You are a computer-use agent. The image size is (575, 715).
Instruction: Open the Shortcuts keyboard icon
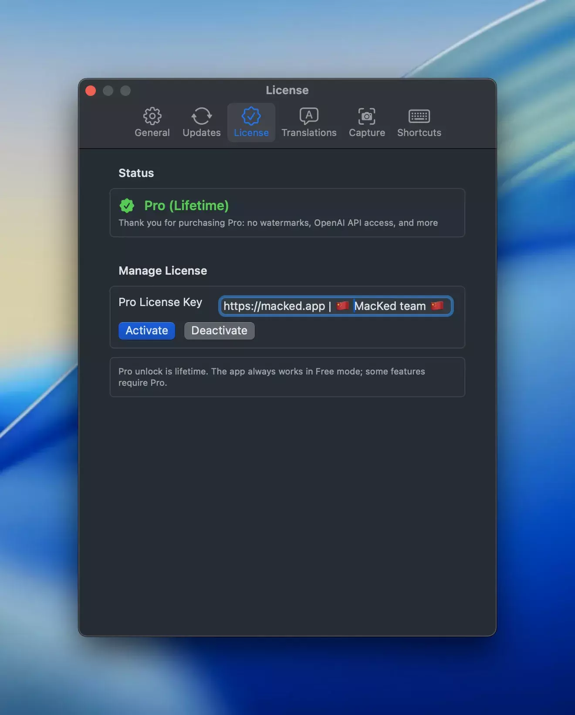pyautogui.click(x=419, y=116)
